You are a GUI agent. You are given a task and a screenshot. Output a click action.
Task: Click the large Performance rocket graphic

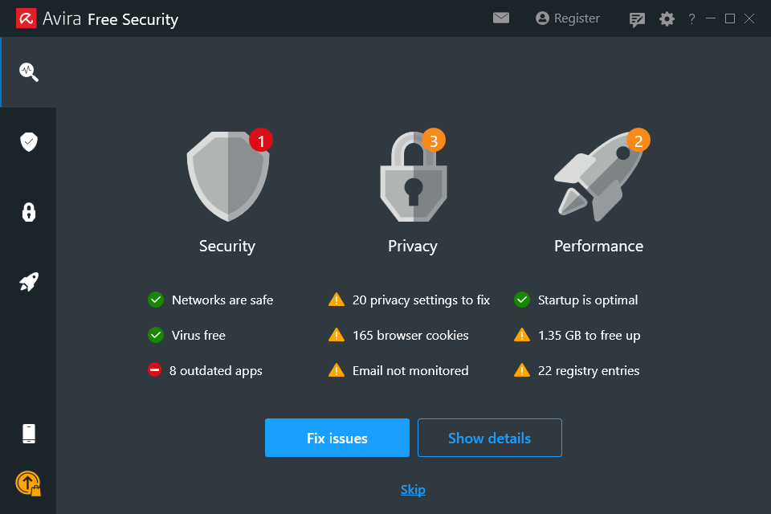click(x=598, y=176)
